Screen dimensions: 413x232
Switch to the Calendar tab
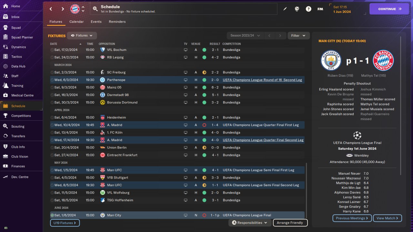(76, 22)
